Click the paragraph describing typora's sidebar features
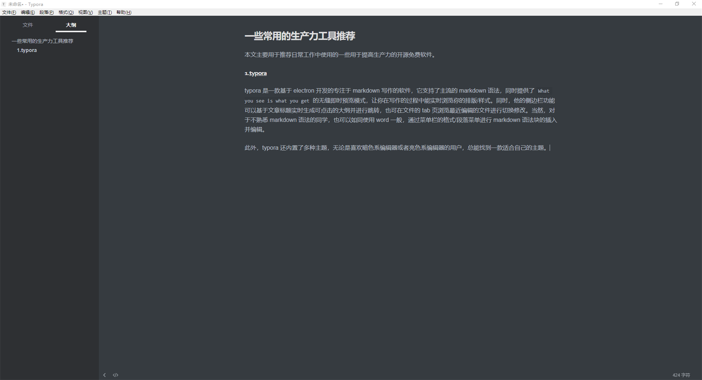 tap(400, 110)
